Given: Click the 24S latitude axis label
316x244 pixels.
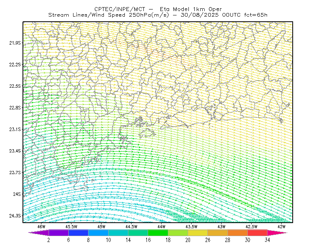Looking at the screenshot, I should click(x=17, y=194).
